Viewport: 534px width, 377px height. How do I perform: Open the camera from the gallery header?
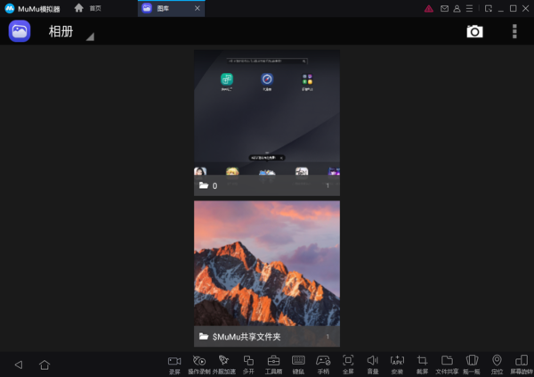[474, 32]
